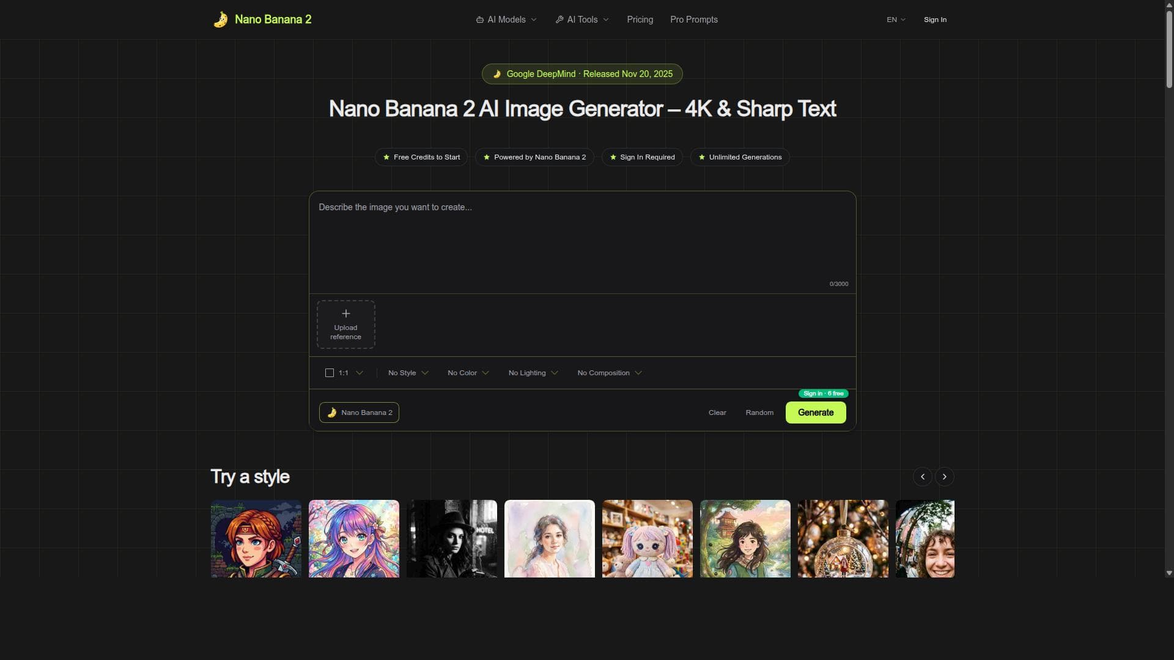
Task: Show previous styles with left arrow
Action: [922, 477]
